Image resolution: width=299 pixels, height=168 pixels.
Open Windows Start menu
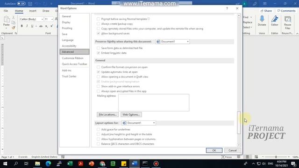click(5, 164)
